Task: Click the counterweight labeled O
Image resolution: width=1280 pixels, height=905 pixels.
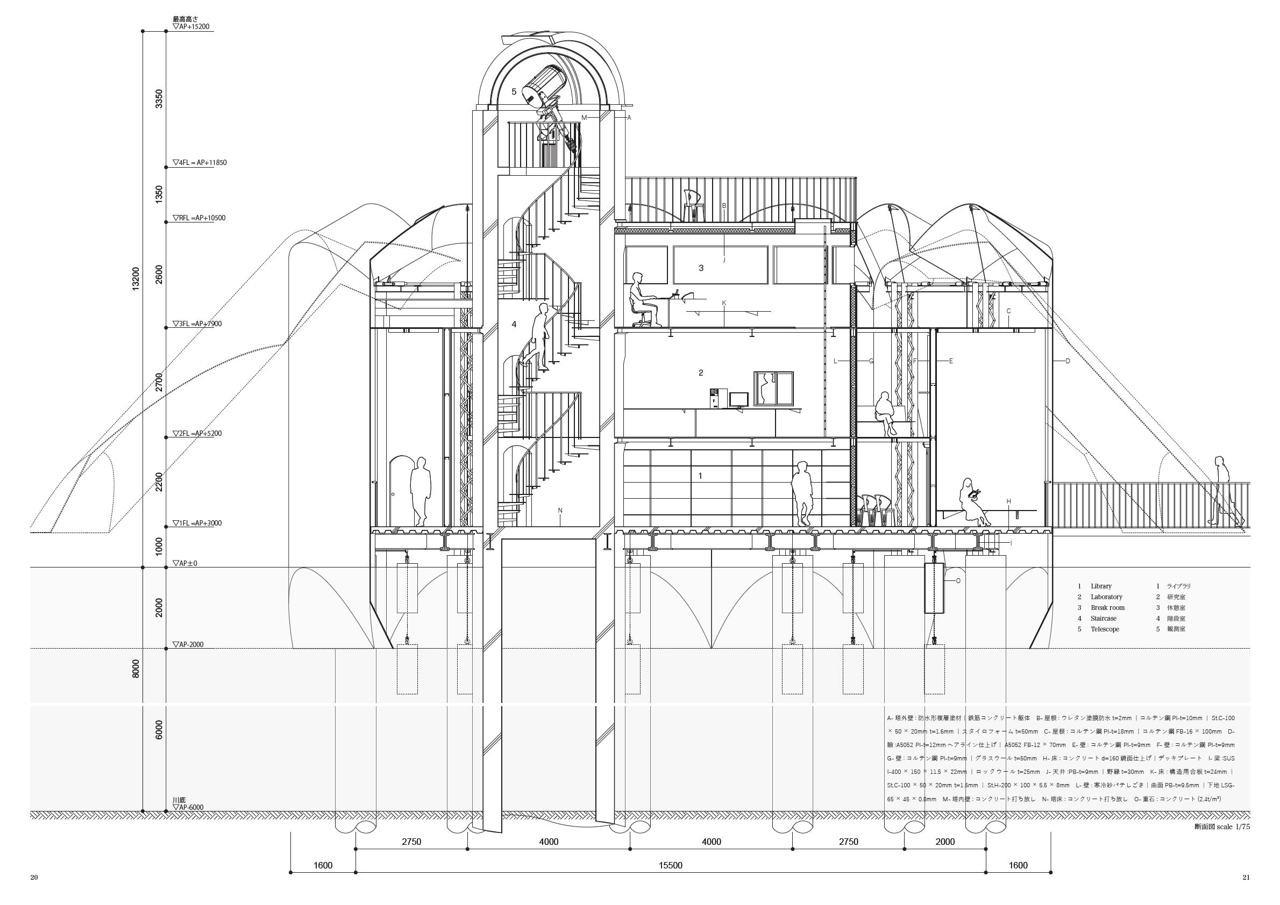Action: click(x=934, y=588)
